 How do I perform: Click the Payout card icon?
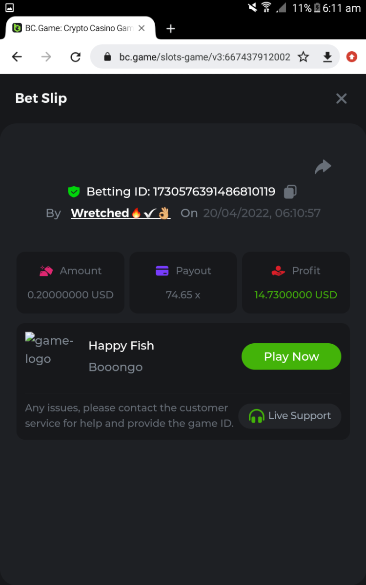(162, 271)
